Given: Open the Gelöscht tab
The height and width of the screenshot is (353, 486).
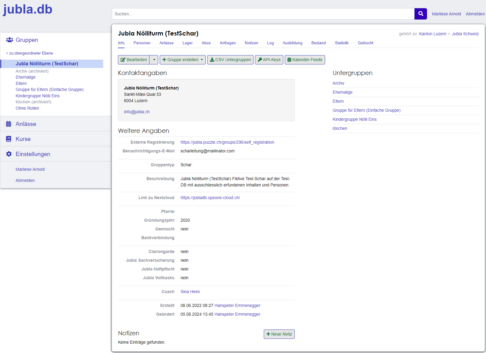Looking at the screenshot, I should click(x=365, y=43).
